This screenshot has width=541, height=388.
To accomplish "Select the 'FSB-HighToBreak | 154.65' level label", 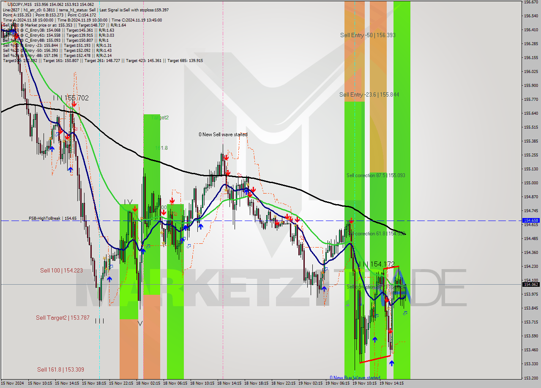I will (x=52, y=218).
